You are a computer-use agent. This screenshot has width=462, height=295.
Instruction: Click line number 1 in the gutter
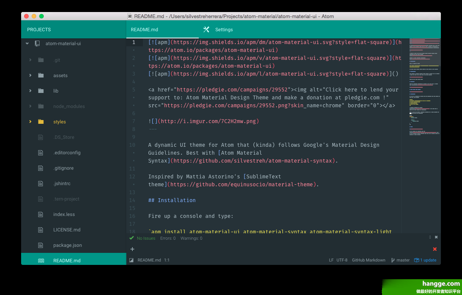click(134, 42)
